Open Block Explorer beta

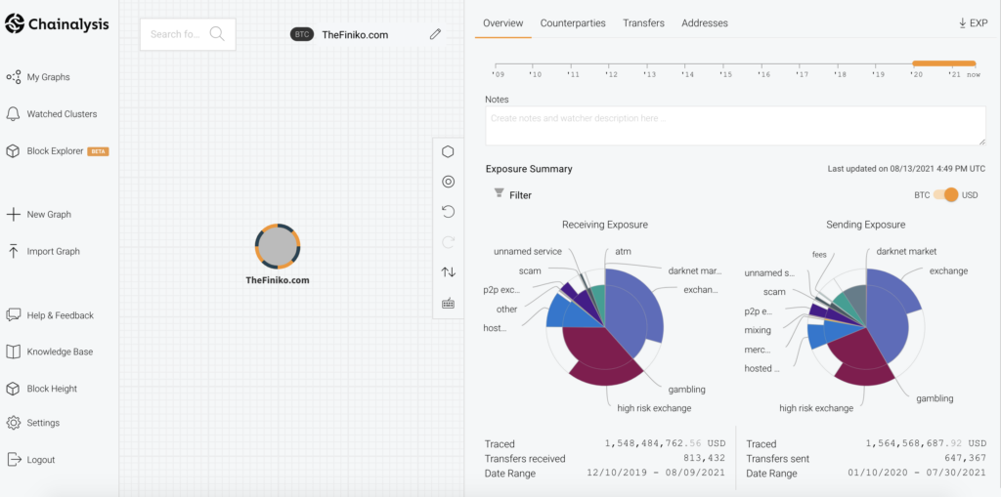coord(56,151)
